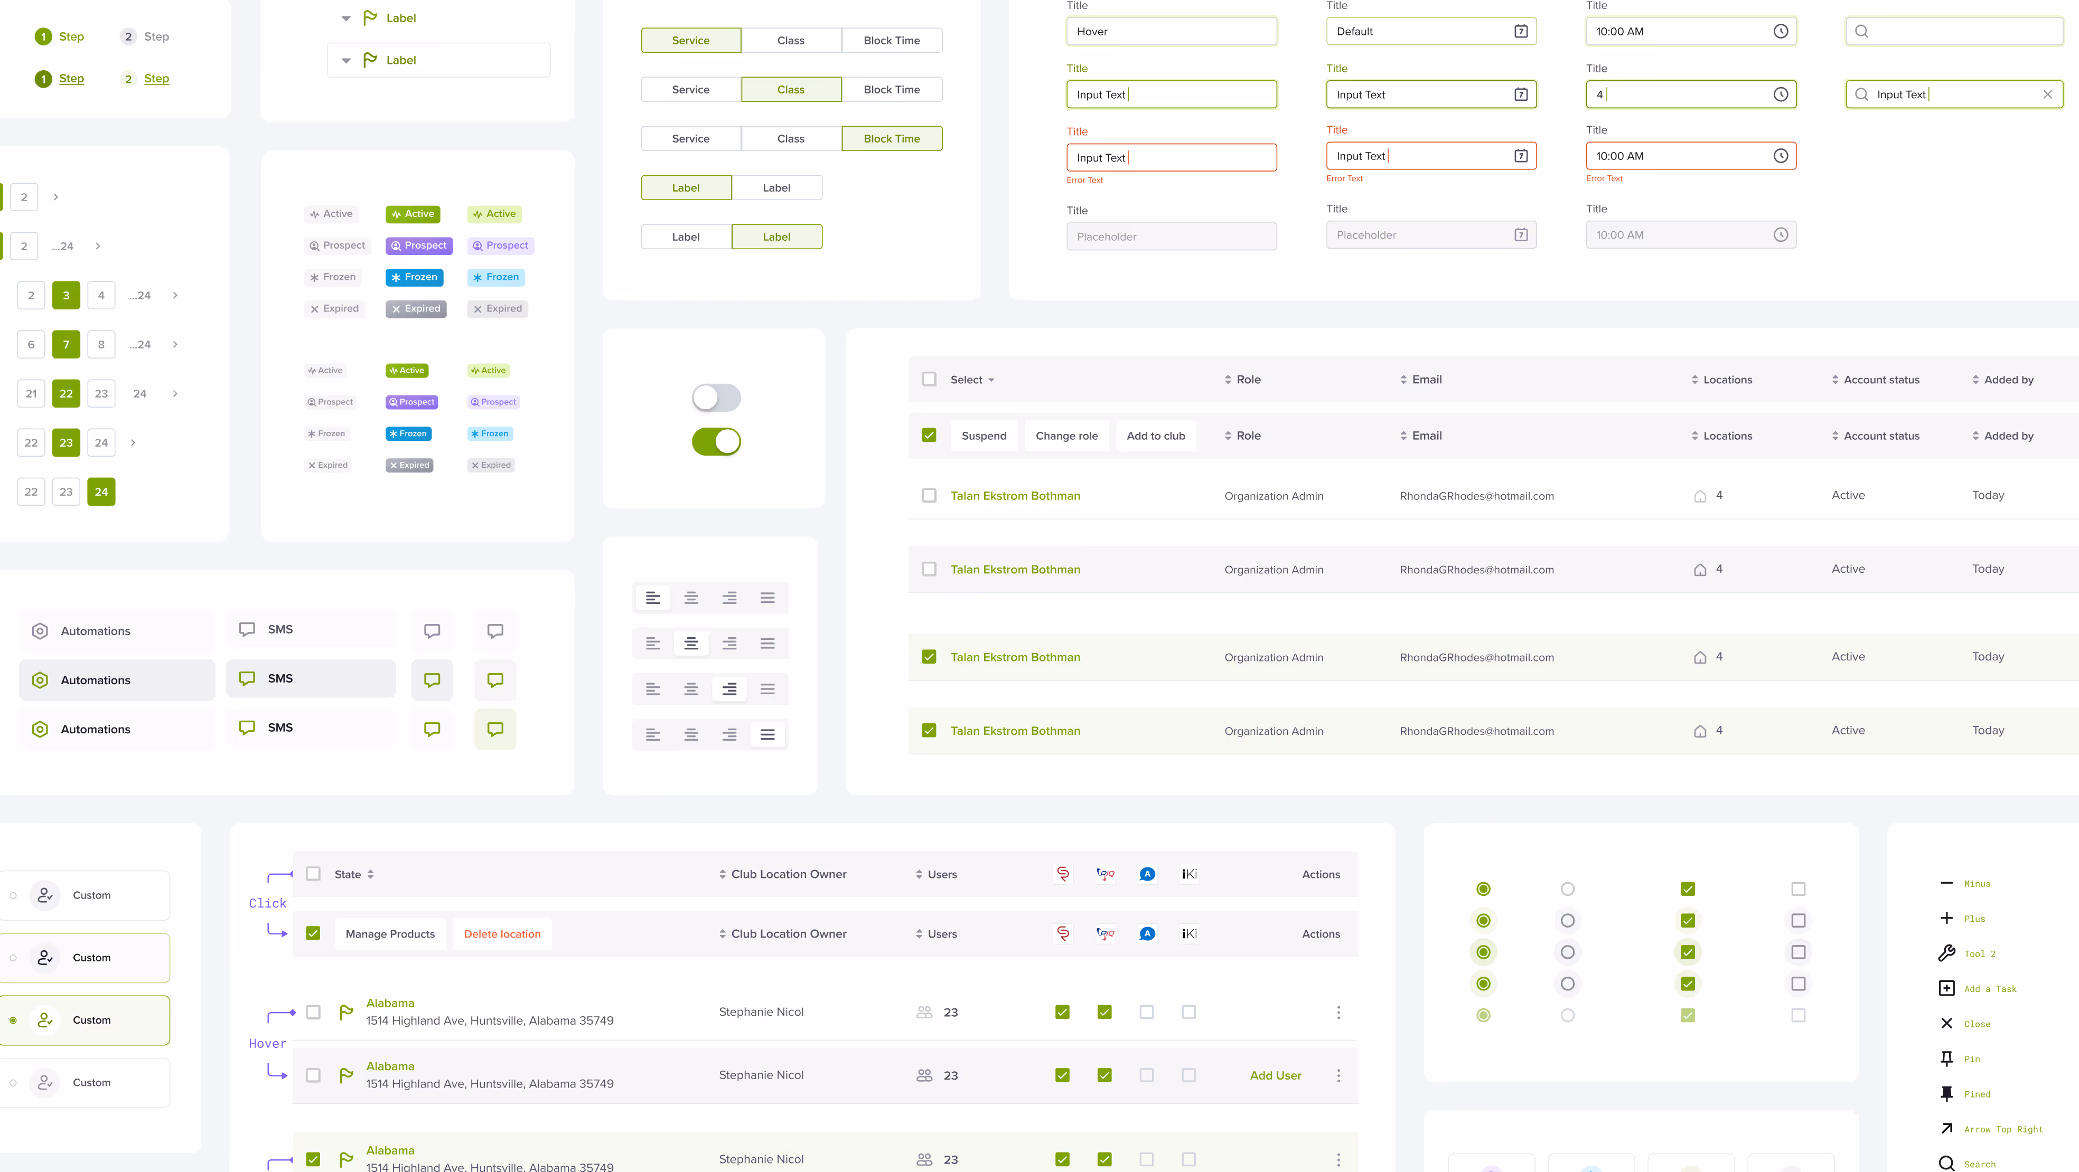Uncheck the checkbox beside the Suspend button

click(929, 436)
